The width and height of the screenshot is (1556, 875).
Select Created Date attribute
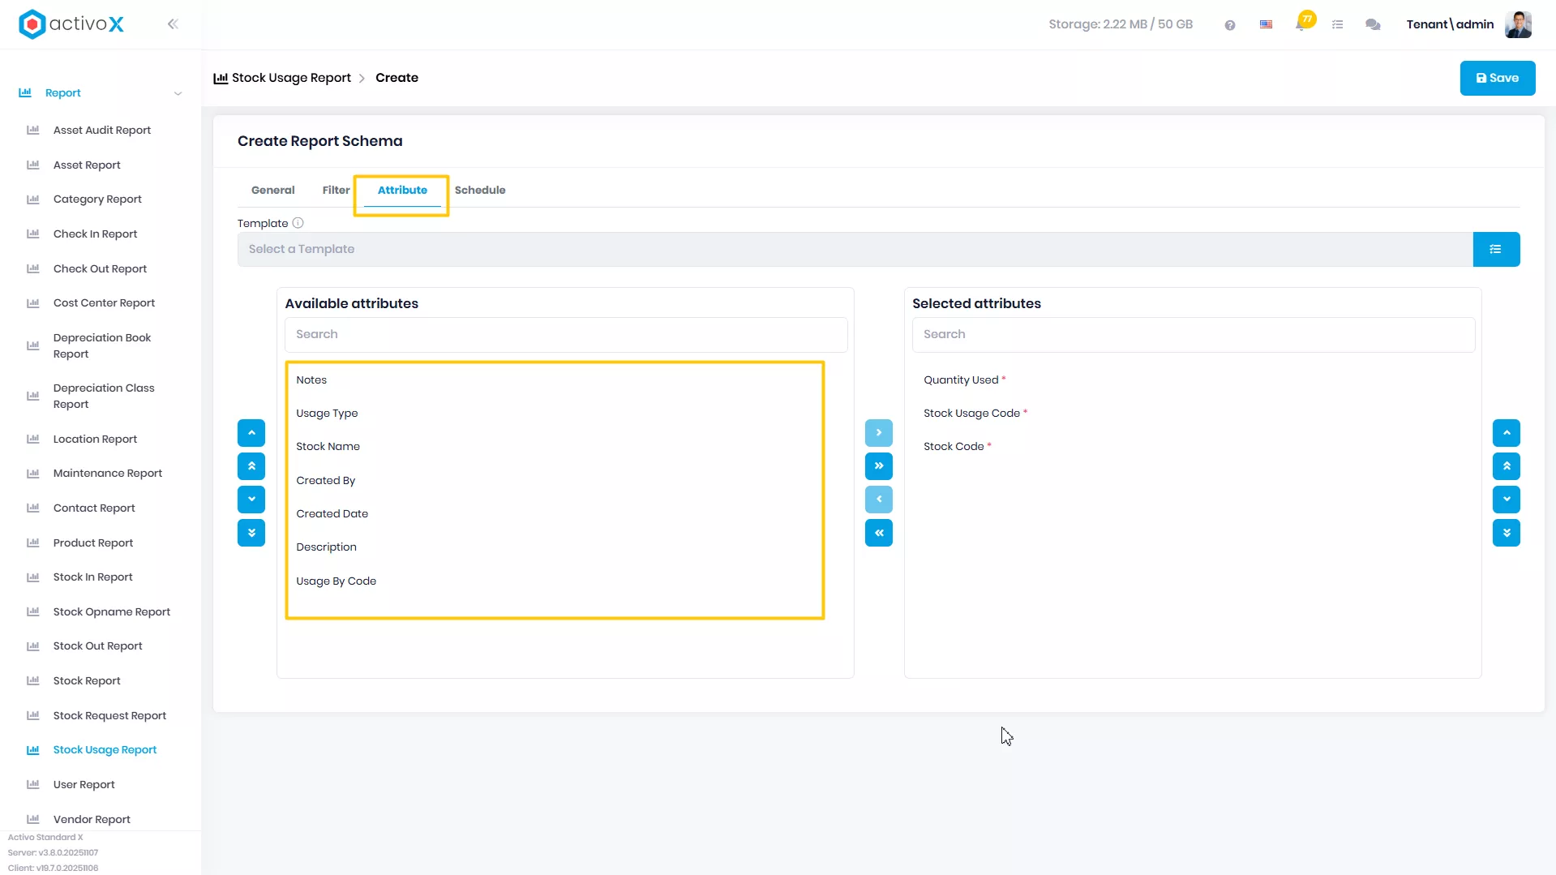(332, 514)
